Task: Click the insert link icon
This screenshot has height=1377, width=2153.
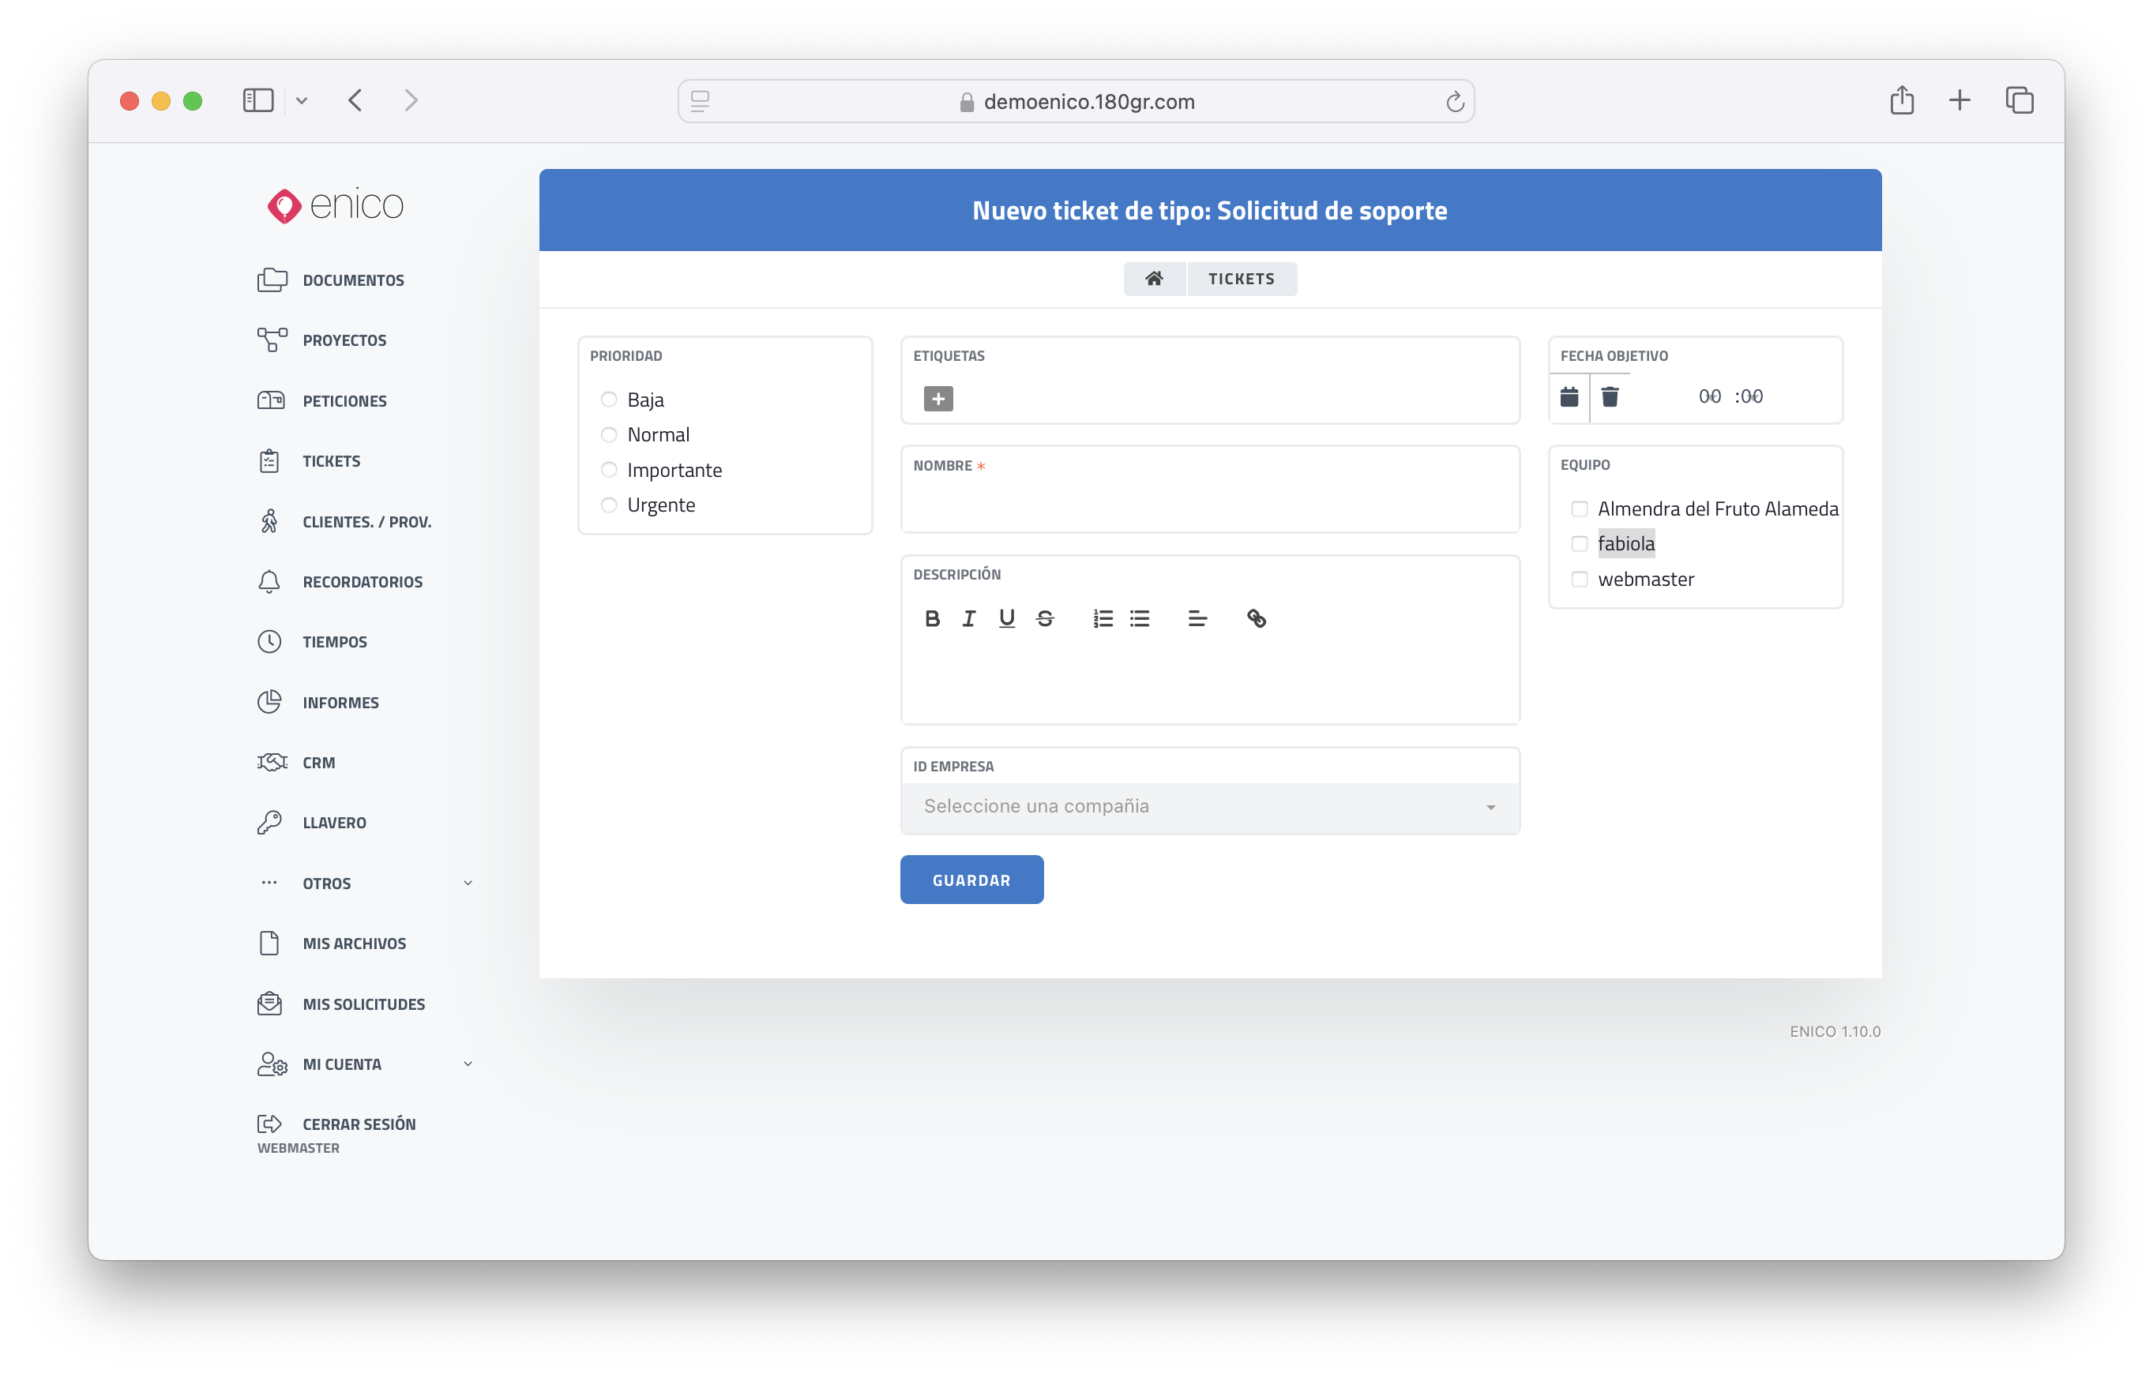Action: (1256, 618)
